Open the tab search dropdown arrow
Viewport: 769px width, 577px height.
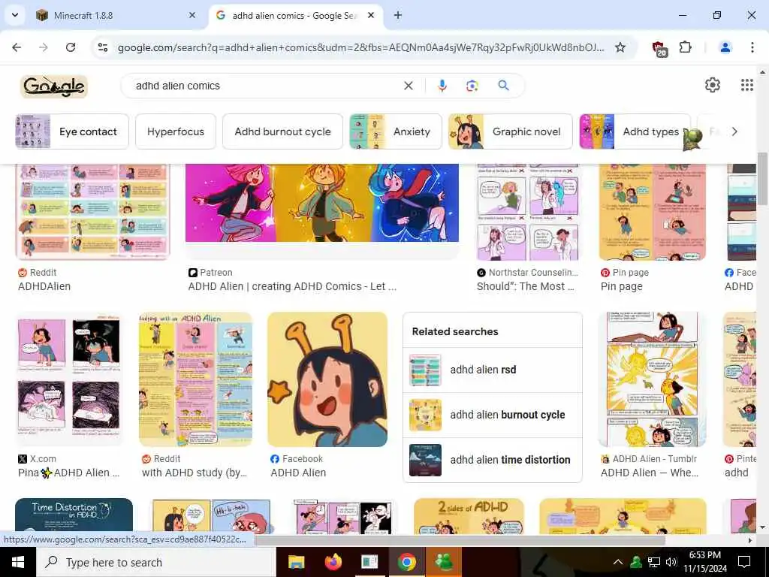tap(15, 15)
